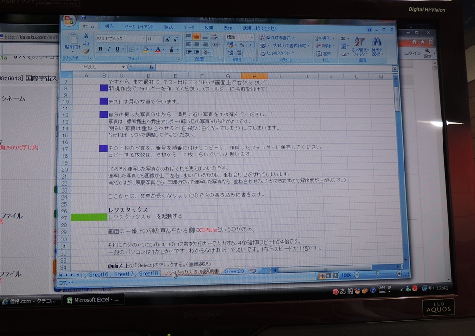
Task: Click the Clear eraser icon
Action: pyautogui.click(x=344, y=54)
